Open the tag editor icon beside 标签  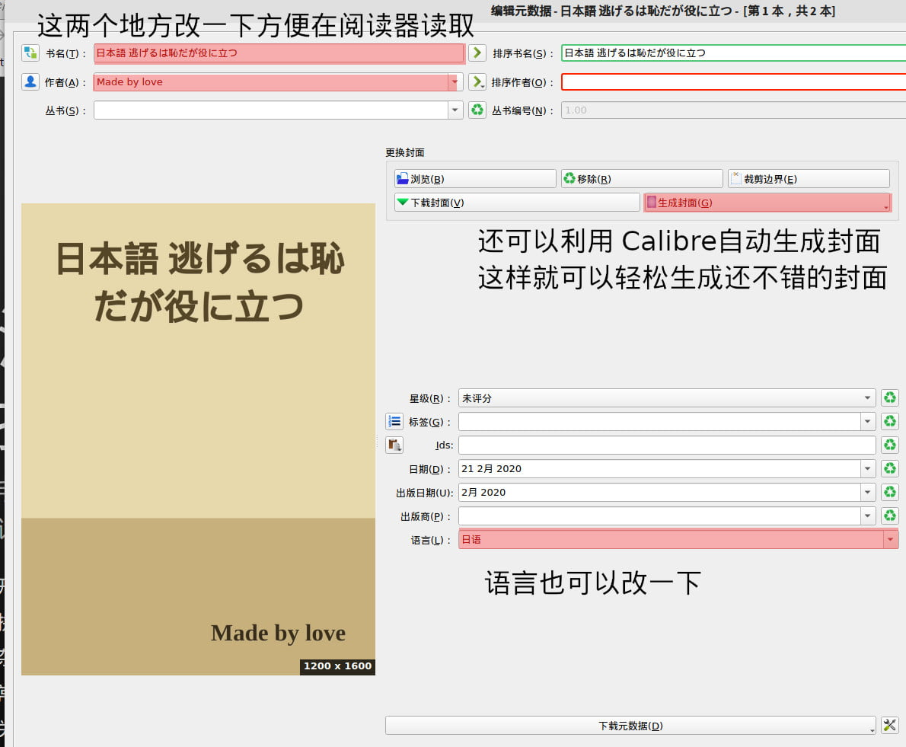click(394, 420)
